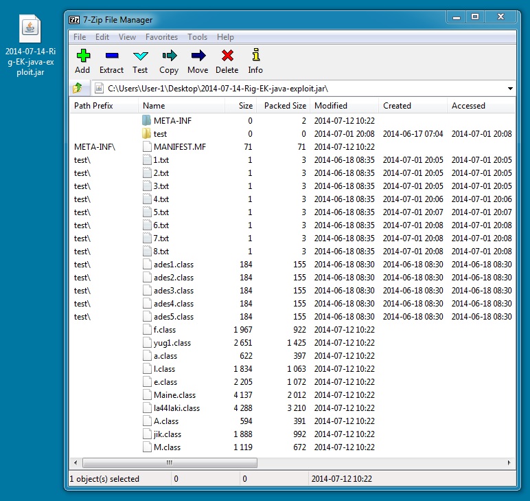Screen dimensions: 530x501
Task: Click the Add toolbar icon
Action: [82, 60]
